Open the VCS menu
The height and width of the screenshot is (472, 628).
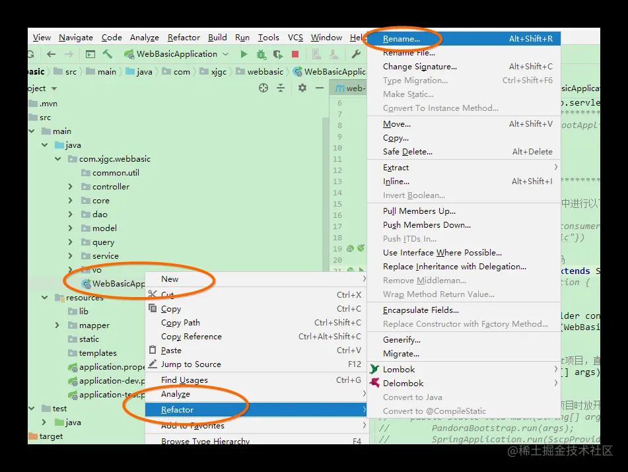click(x=296, y=38)
